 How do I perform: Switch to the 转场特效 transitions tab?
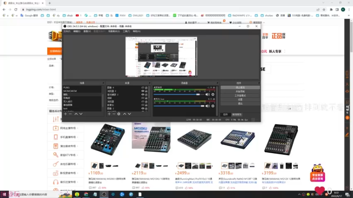(x=237, y=114)
